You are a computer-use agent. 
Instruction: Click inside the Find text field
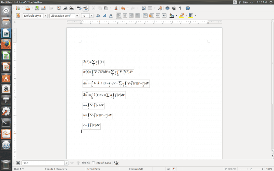pos(43,163)
